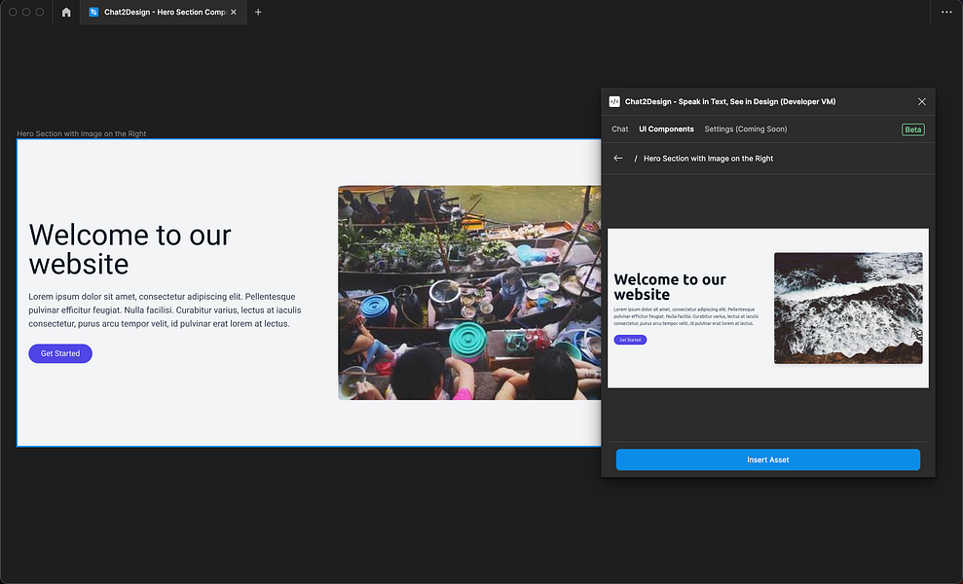Click the blue Figma file icon on the tab

pyautogui.click(x=93, y=12)
